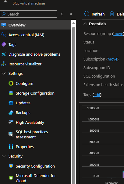Click the SQL best practices assessment icon
The width and height of the screenshot is (124, 184).
tap(11, 134)
